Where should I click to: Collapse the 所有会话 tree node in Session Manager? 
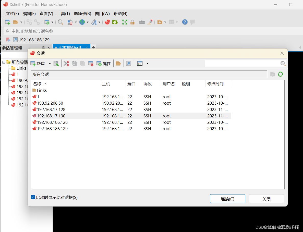coord(4,62)
